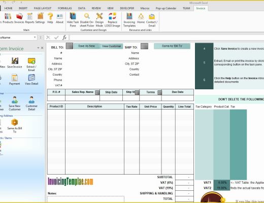Select the VAT1 6.00% rate cell
The width and height of the screenshot is (264, 203).
(x=222, y=183)
